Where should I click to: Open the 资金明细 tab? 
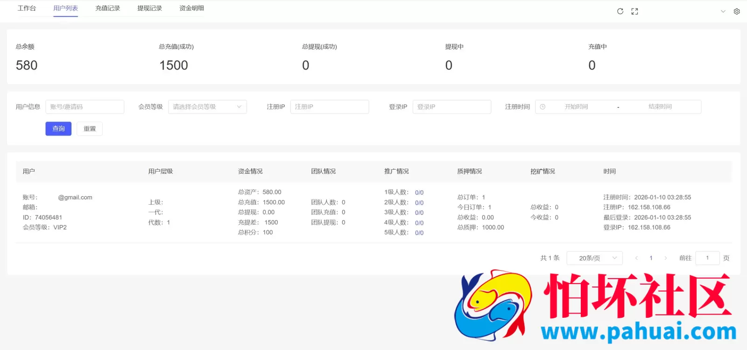191,8
